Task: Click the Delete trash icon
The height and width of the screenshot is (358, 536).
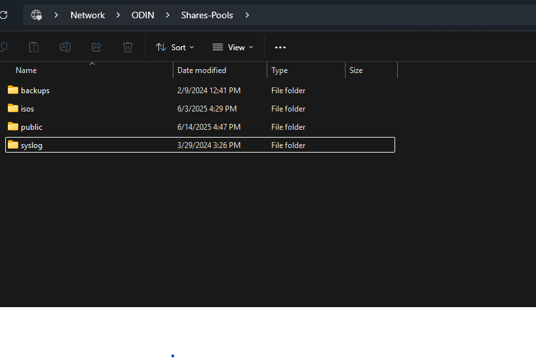Action: click(x=128, y=47)
